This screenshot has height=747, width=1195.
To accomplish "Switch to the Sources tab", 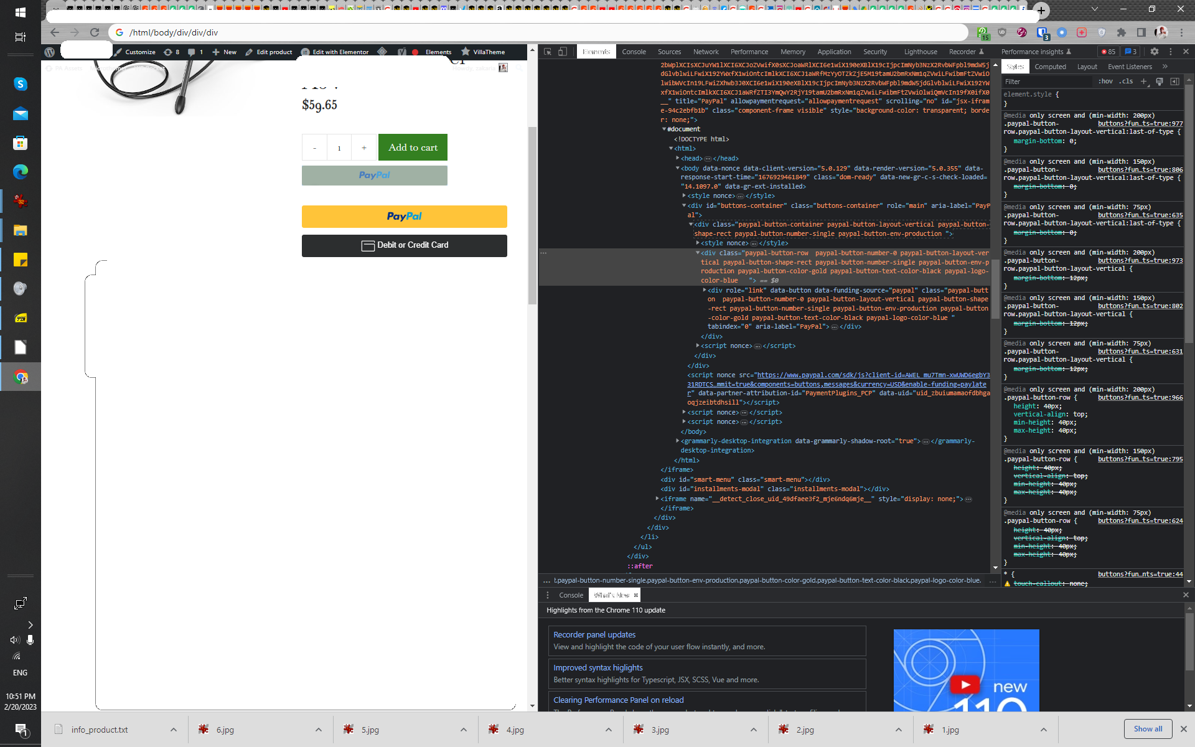I will 669,52.
